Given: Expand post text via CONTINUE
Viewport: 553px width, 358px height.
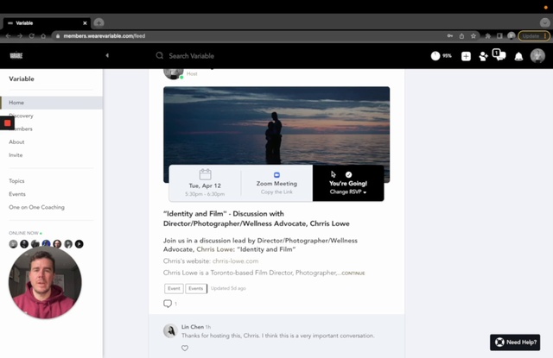Looking at the screenshot, I should [x=353, y=273].
